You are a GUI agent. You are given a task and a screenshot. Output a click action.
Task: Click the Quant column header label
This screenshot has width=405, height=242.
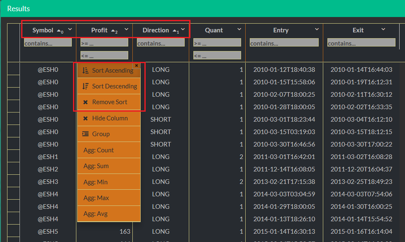(x=214, y=30)
